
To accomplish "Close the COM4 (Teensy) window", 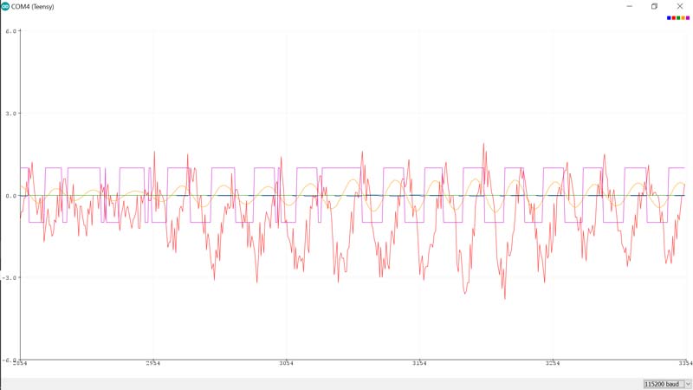I will coord(680,6).
